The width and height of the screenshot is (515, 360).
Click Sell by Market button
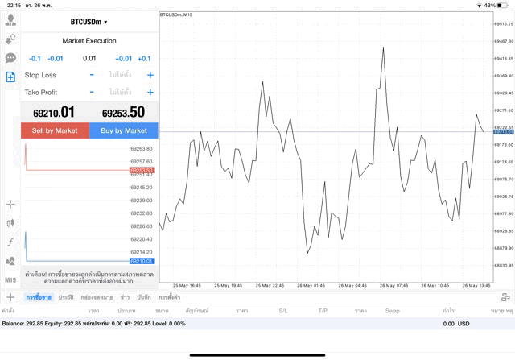point(55,130)
